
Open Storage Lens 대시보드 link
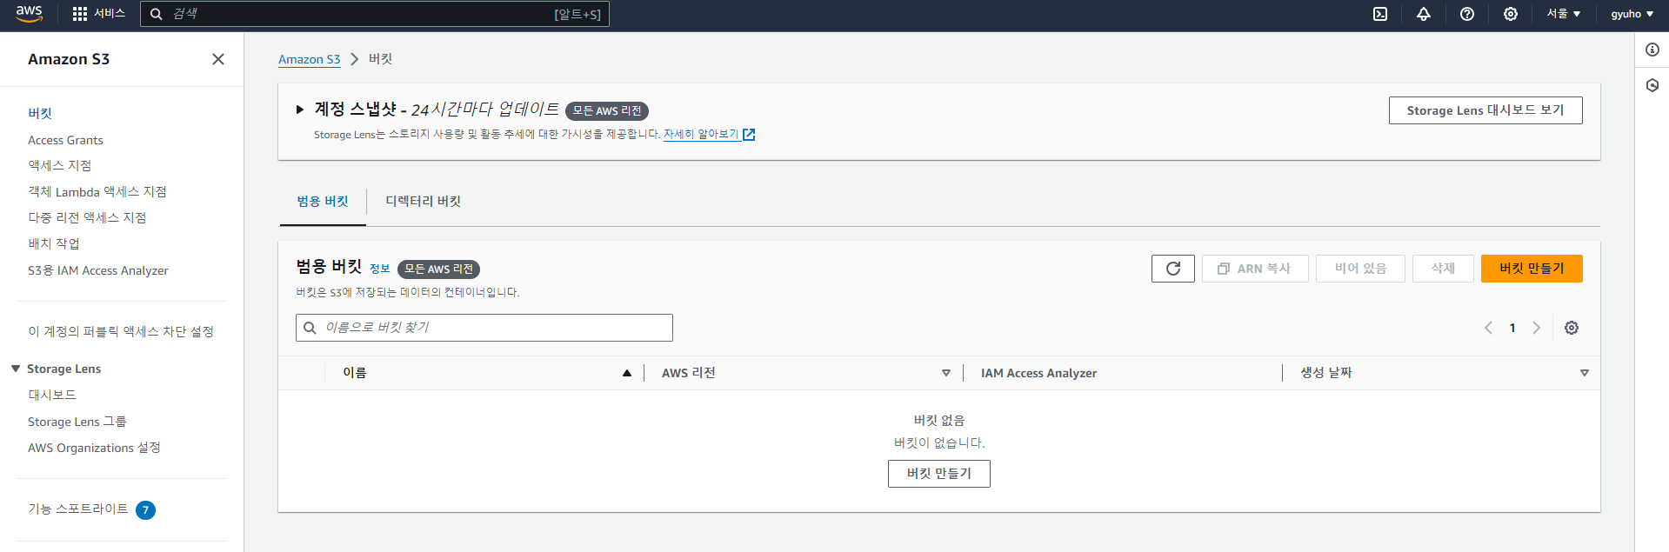52,395
